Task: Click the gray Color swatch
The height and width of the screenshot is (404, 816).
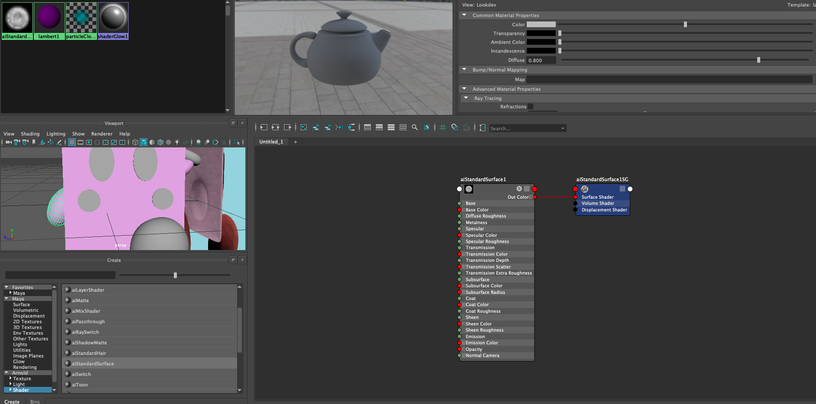Action: [541, 25]
